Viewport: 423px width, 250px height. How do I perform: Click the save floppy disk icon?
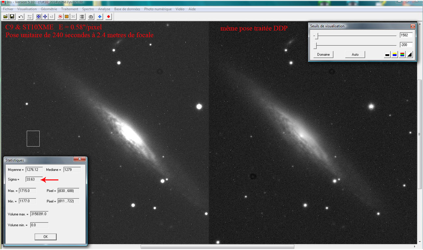click(x=12, y=17)
